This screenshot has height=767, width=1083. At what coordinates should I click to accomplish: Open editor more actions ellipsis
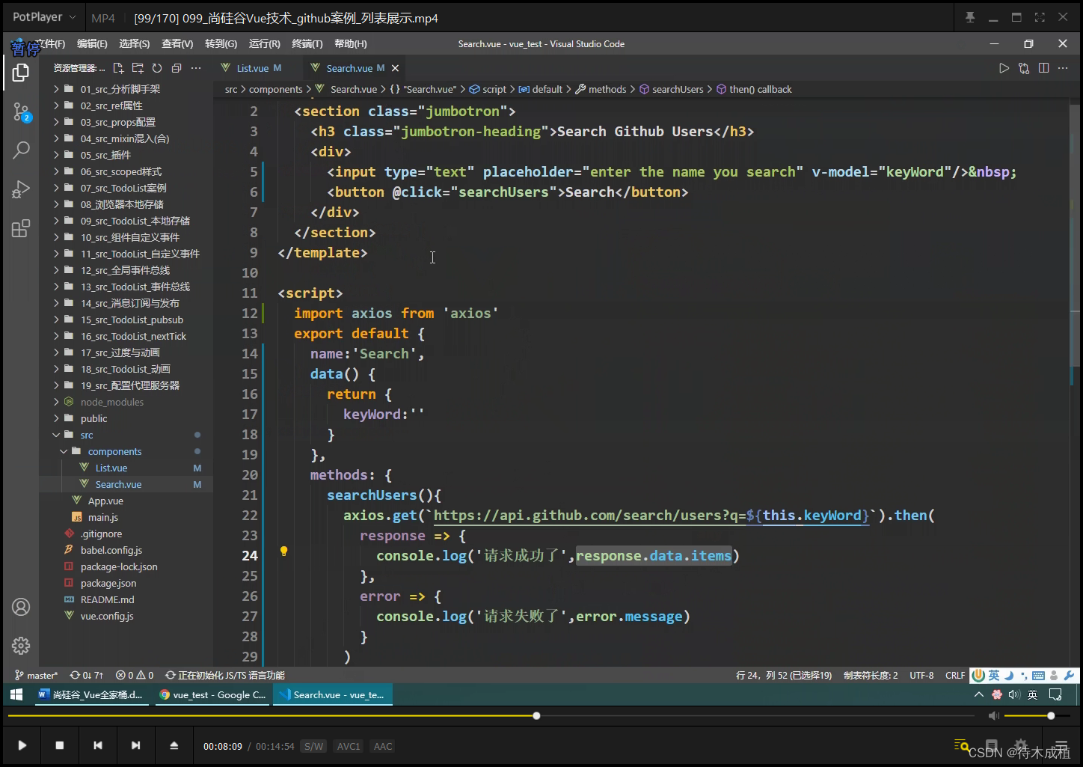[x=1063, y=68]
